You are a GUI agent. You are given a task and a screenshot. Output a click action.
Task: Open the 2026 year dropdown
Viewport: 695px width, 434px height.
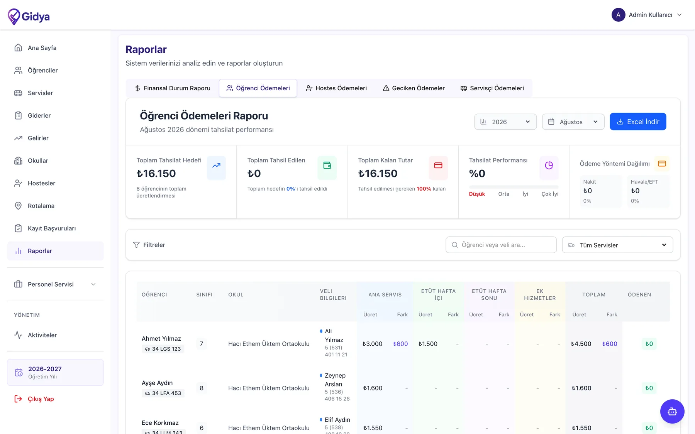pos(505,122)
